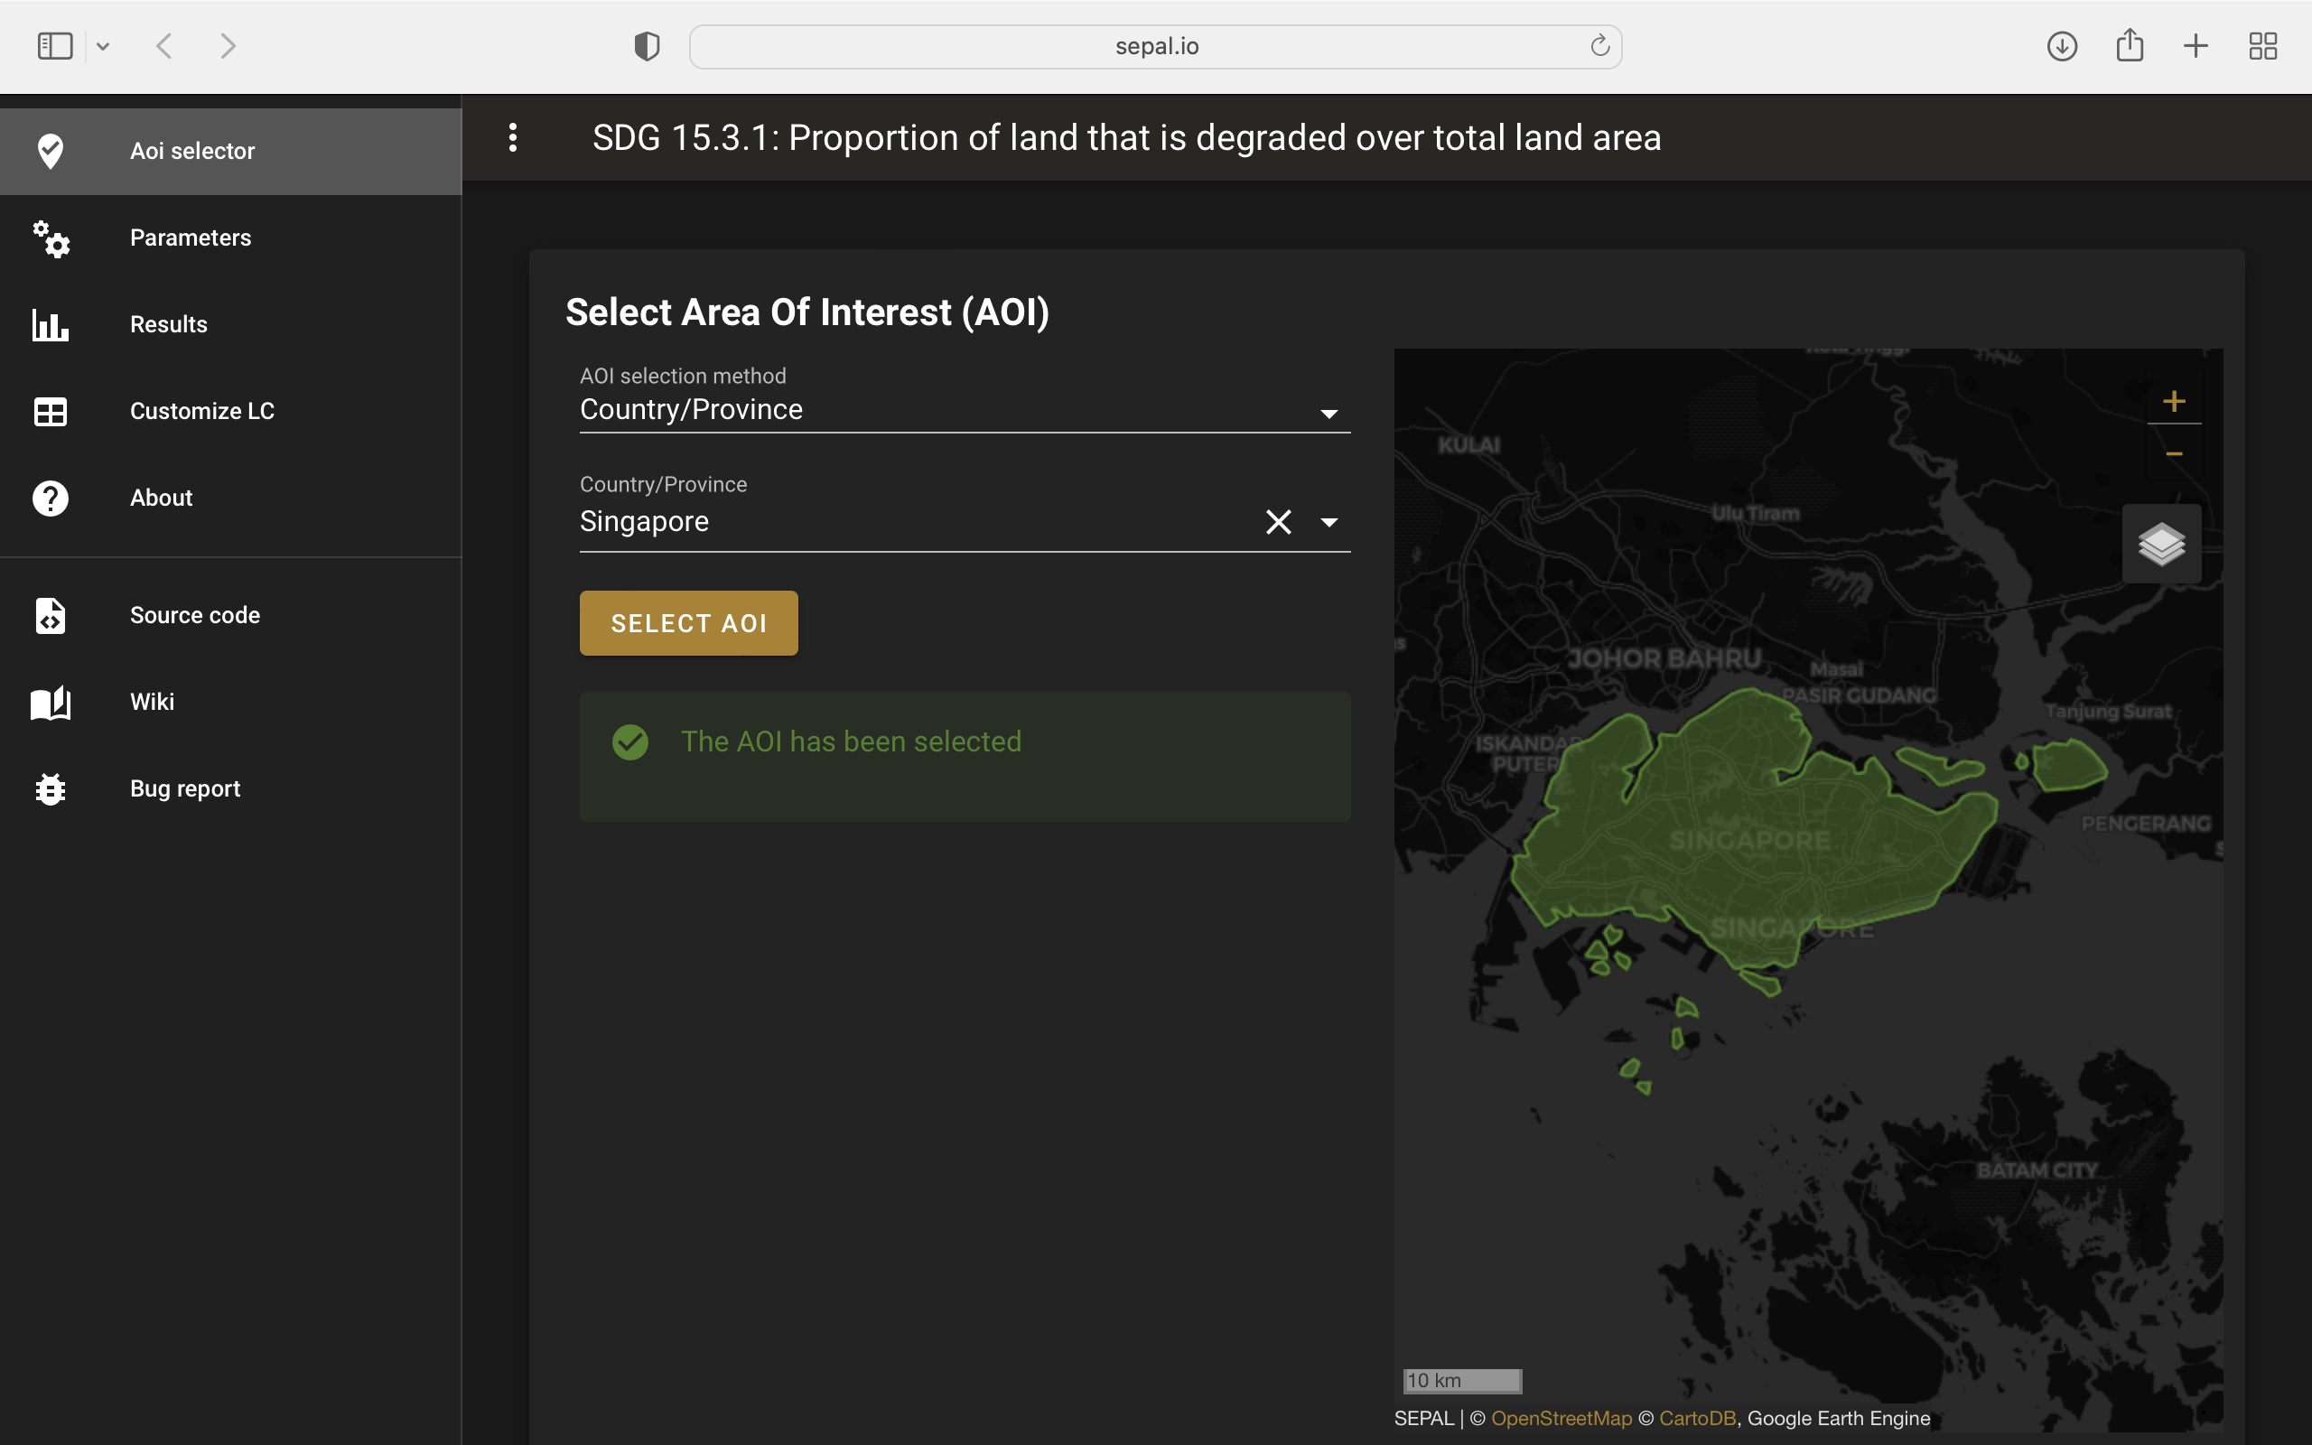The image size is (2312, 1445).
Task: Clear the Singapore country selection
Action: pos(1277,522)
